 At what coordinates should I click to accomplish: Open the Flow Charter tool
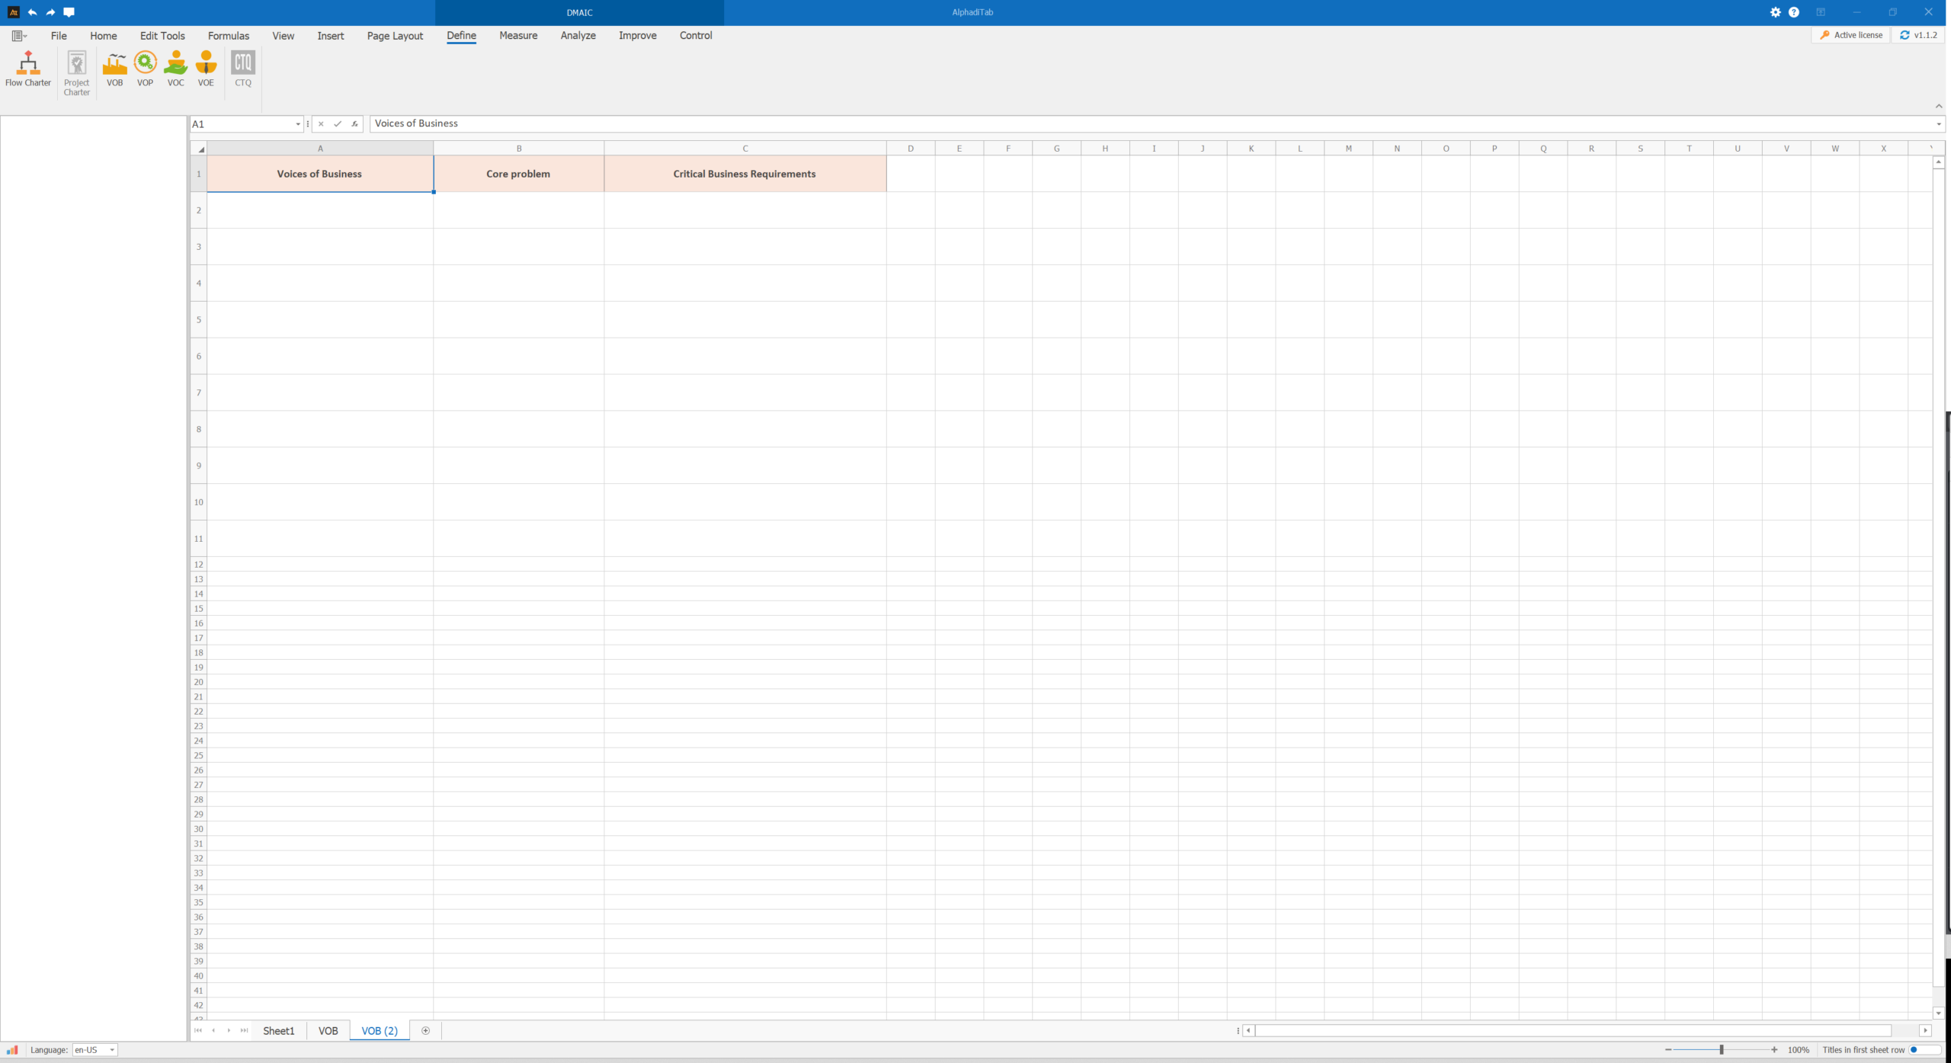pyautogui.click(x=28, y=69)
